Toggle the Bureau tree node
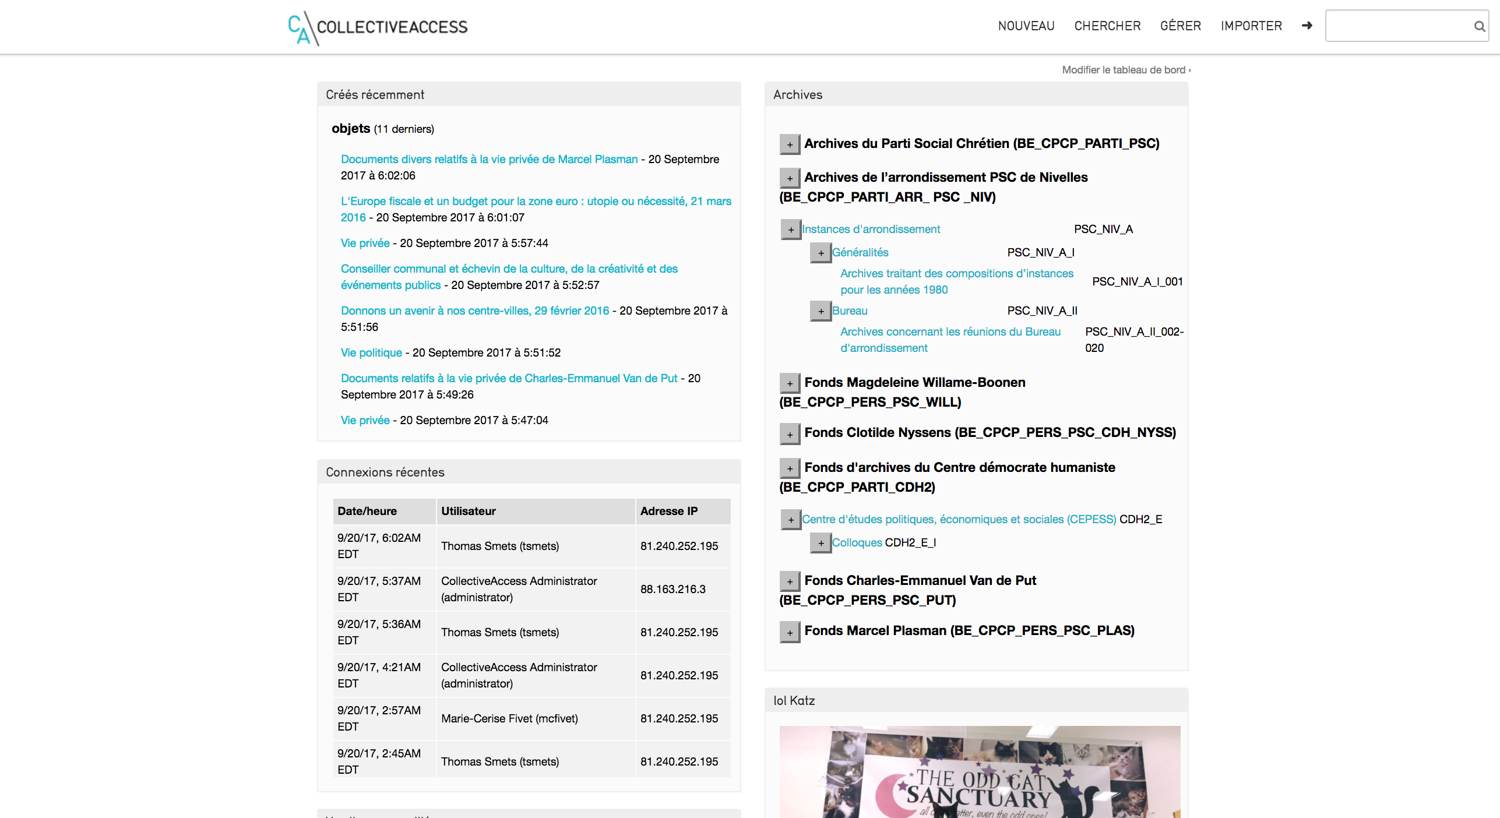 click(821, 311)
